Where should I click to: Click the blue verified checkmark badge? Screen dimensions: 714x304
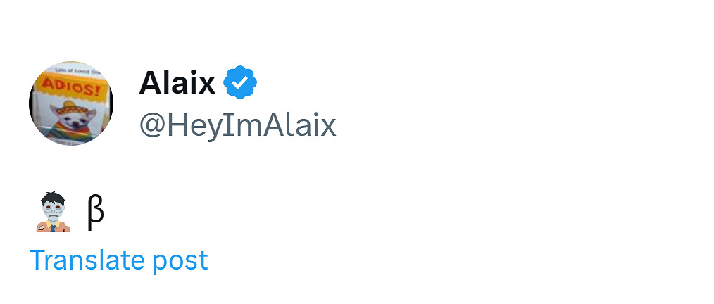tap(240, 84)
